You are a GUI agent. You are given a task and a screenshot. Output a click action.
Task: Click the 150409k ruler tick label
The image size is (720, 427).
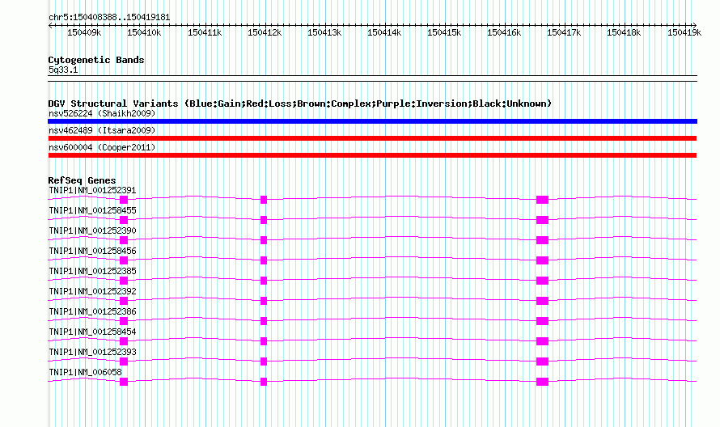(84, 32)
